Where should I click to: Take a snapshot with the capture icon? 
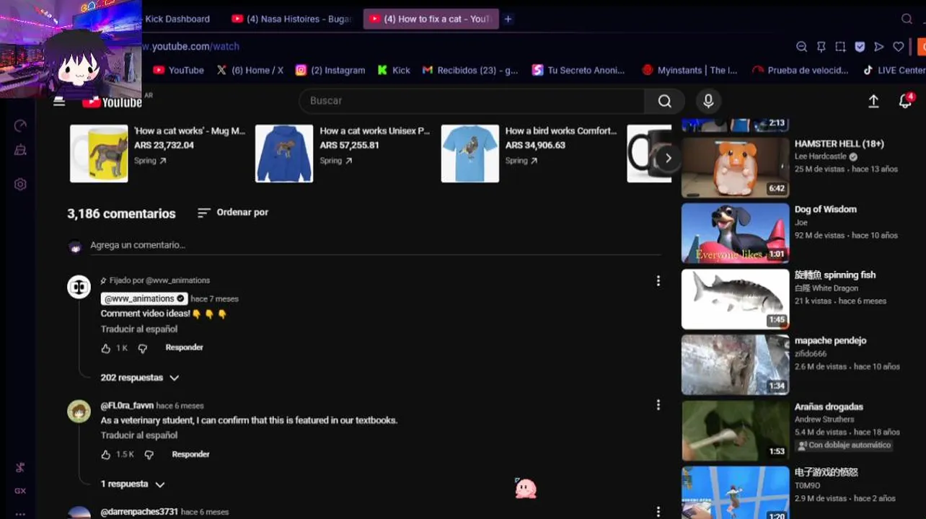(x=840, y=47)
